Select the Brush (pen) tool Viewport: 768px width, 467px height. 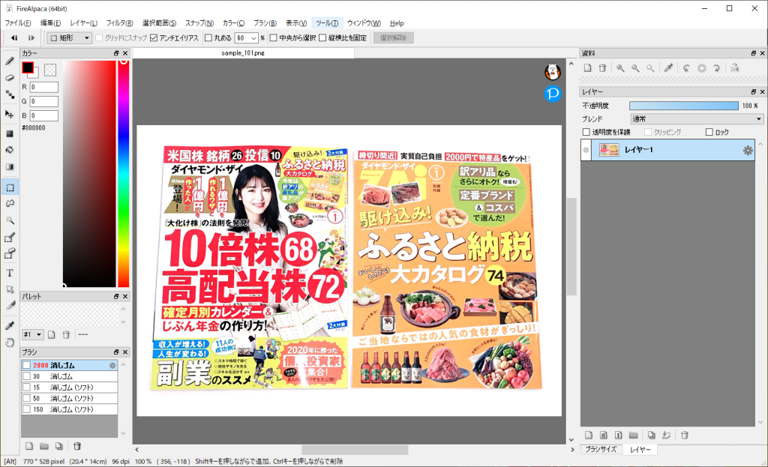coord(10,61)
